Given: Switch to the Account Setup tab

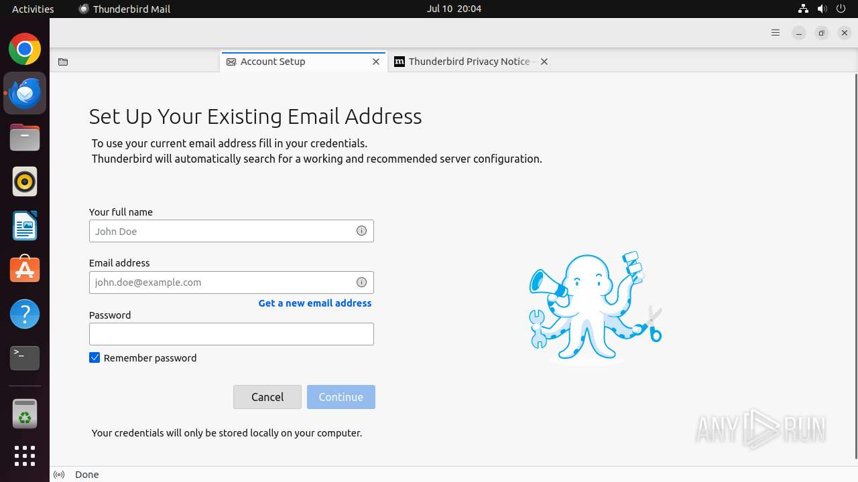Looking at the screenshot, I should click(x=304, y=62).
